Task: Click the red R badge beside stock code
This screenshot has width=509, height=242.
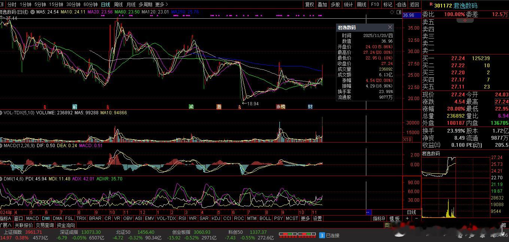Action: click(x=431, y=5)
